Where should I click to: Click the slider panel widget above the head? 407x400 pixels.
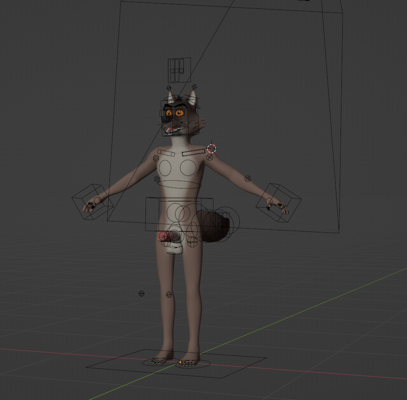pyautogui.click(x=179, y=70)
